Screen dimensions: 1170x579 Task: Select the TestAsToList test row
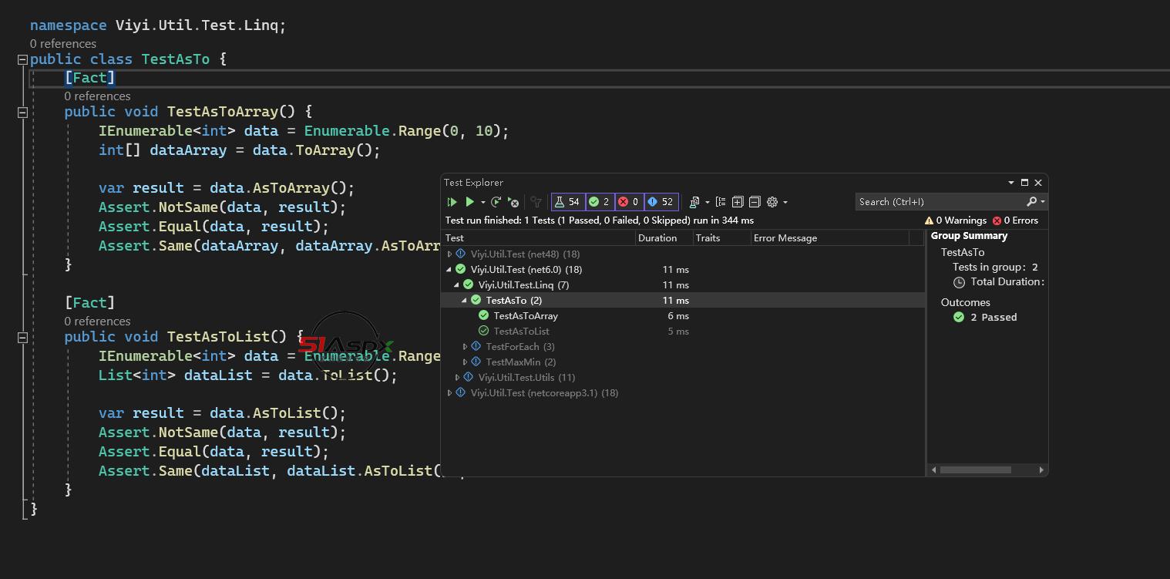pos(683,331)
